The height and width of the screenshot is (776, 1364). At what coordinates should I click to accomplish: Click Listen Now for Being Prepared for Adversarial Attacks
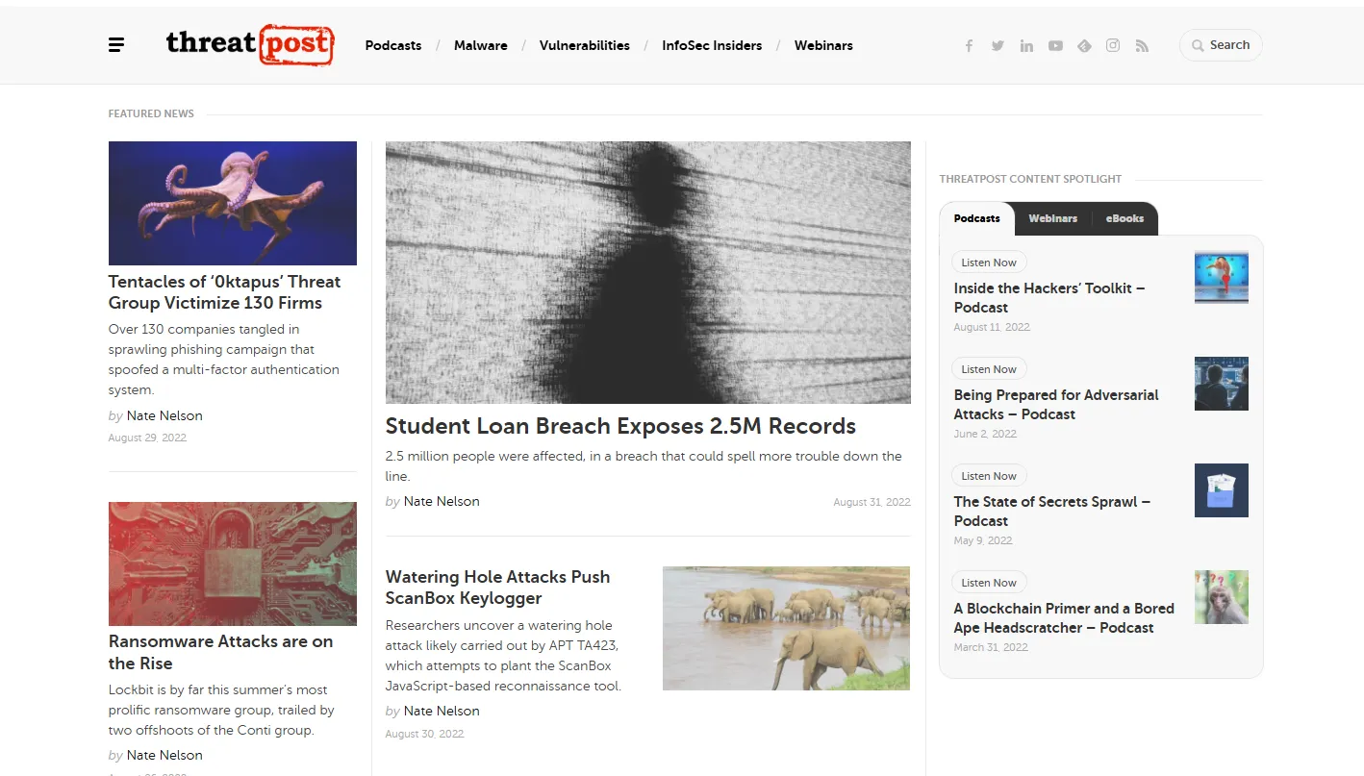(x=989, y=369)
